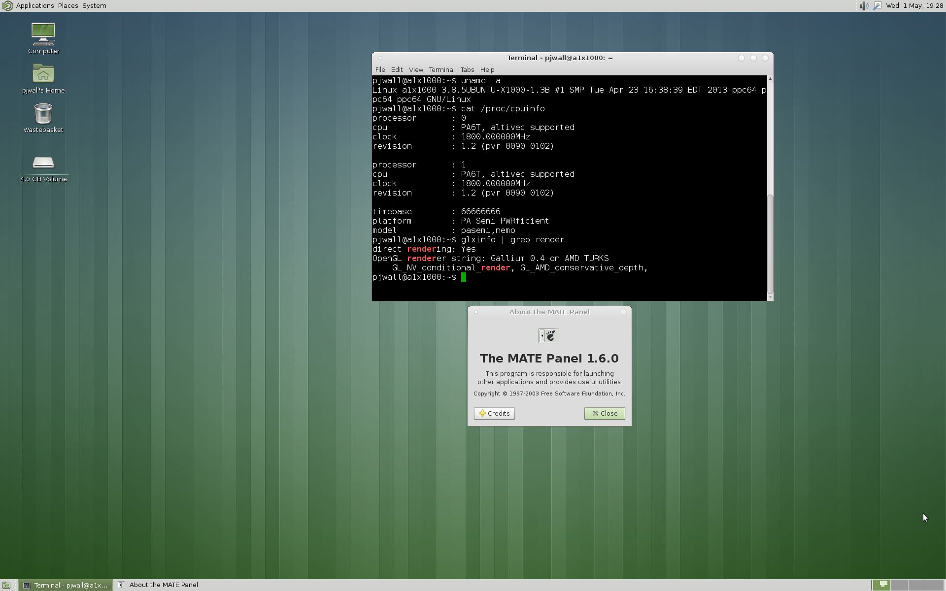The width and height of the screenshot is (946, 591).
Task: Click the show desktop button in bottom panel
Action: point(6,585)
